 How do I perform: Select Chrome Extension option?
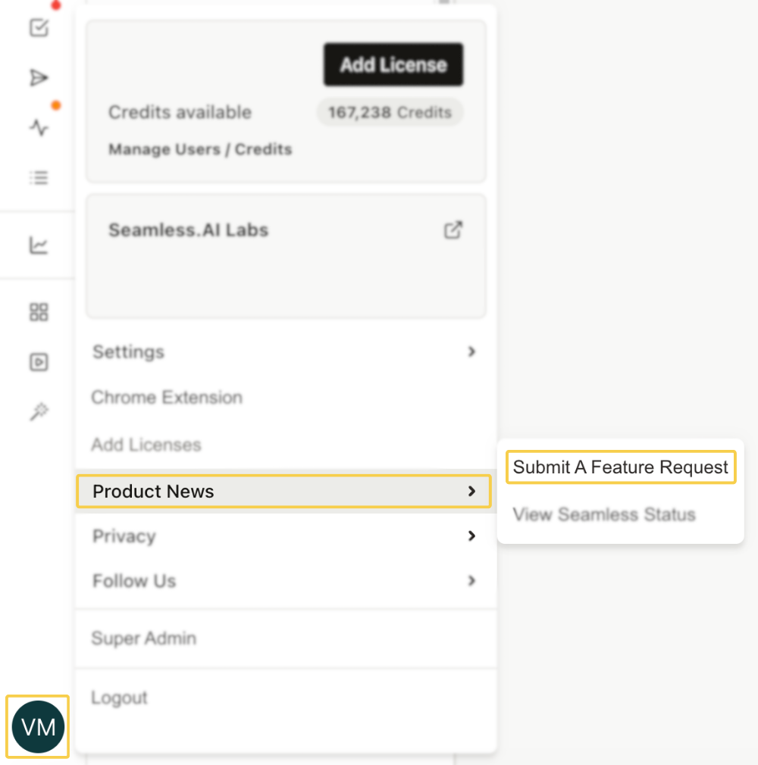point(166,397)
